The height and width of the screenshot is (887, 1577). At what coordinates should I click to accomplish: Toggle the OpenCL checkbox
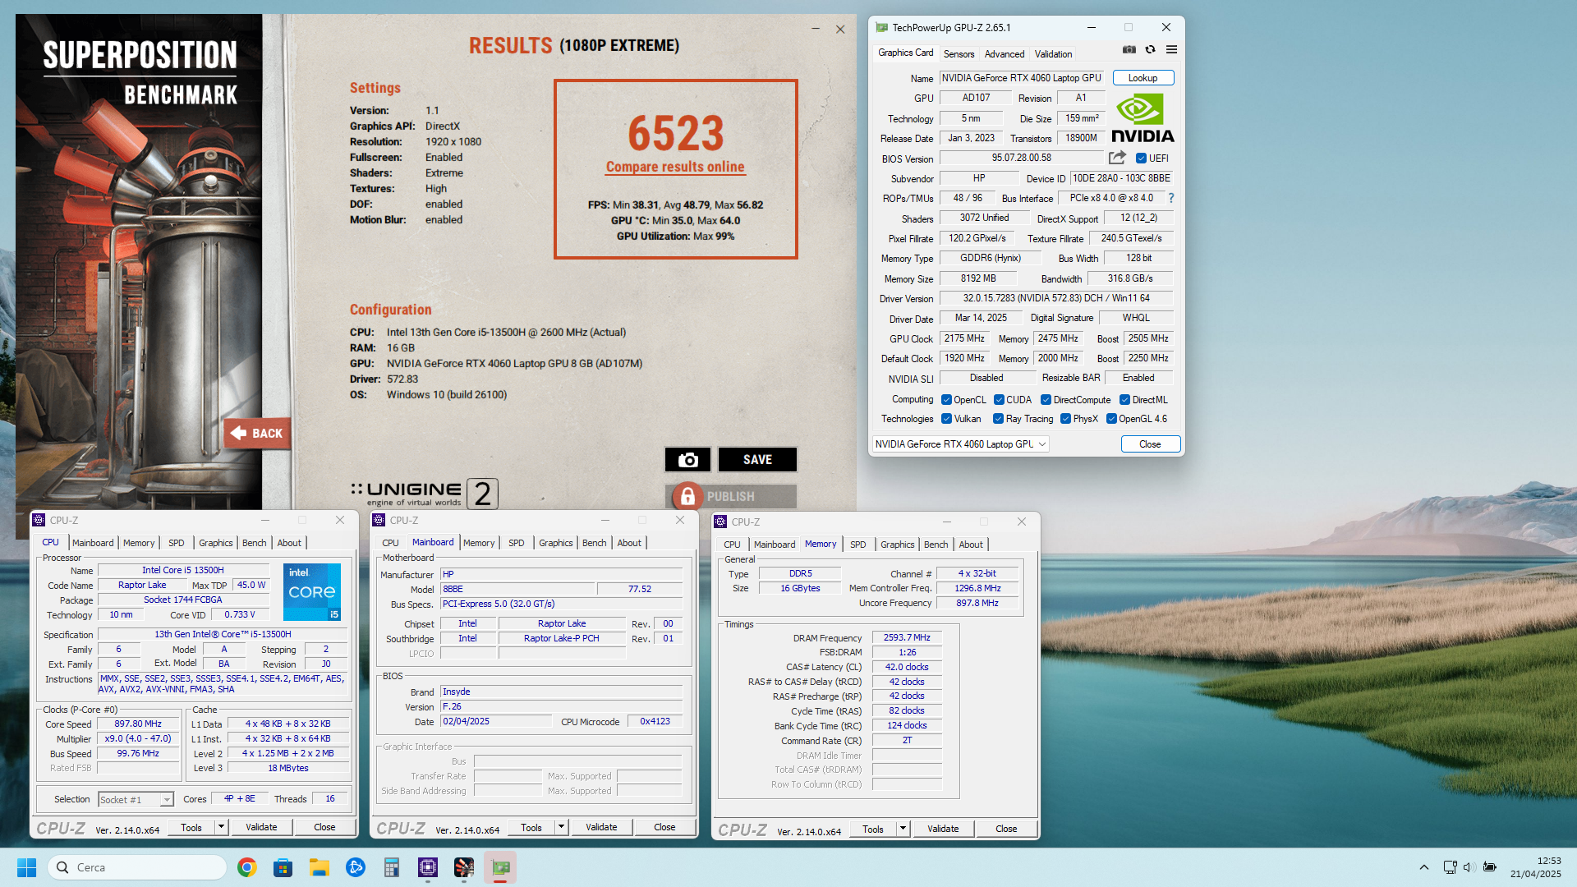click(946, 400)
